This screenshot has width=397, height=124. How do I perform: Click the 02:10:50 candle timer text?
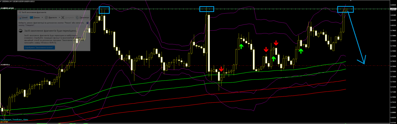coord(4,122)
